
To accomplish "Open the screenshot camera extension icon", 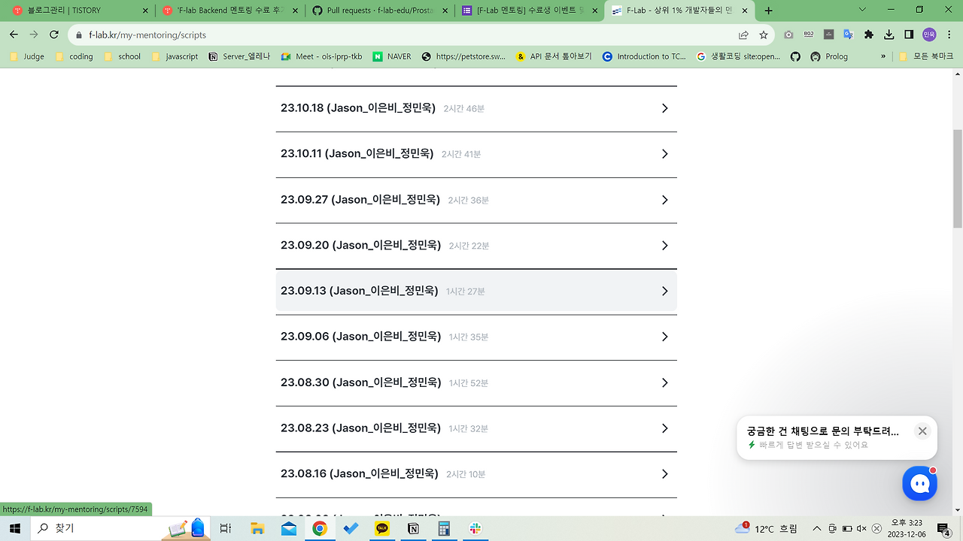I will 788,35.
